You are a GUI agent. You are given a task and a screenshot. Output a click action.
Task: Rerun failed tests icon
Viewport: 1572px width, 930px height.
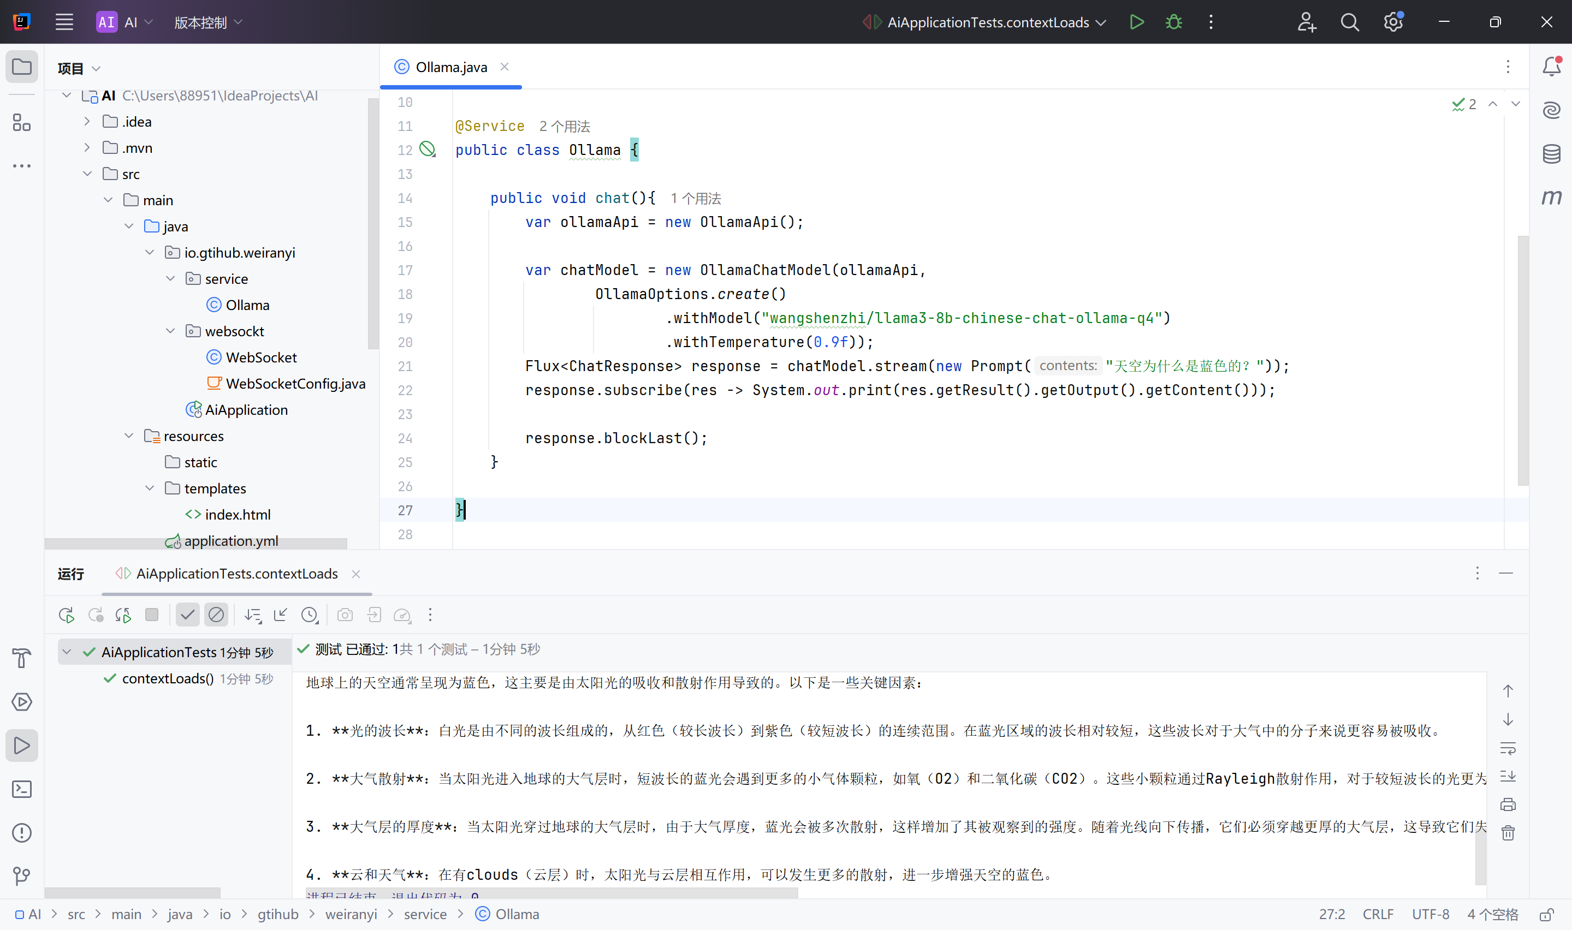point(95,615)
